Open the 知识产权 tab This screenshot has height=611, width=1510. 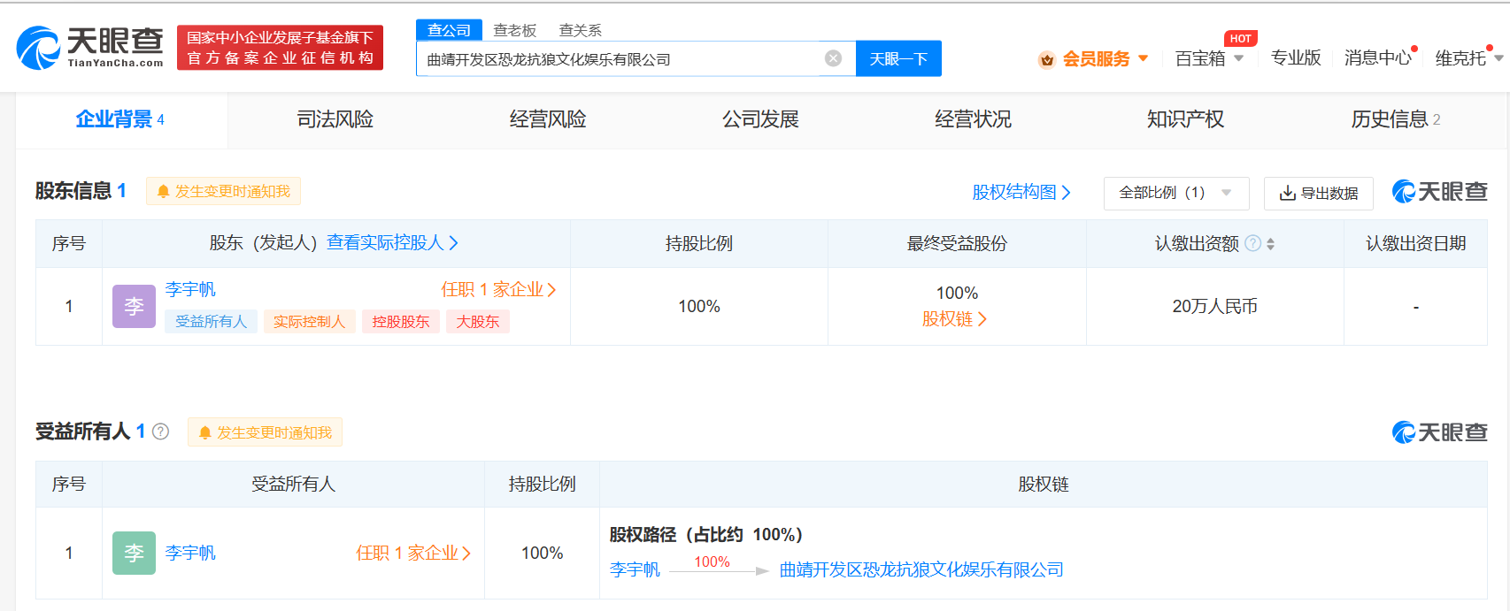pyautogui.click(x=1185, y=119)
